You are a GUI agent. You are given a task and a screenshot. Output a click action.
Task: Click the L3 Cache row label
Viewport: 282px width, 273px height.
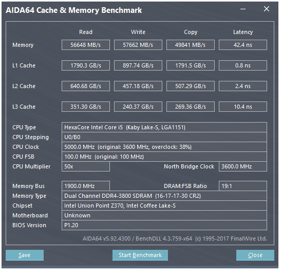tap(24, 107)
